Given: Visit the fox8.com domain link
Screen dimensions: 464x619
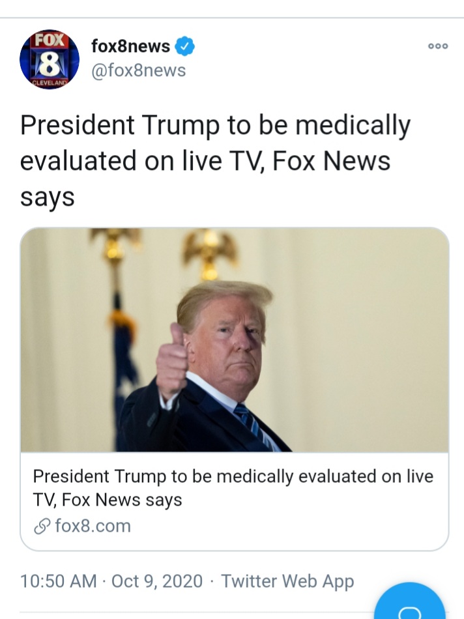Looking at the screenshot, I should [93, 526].
